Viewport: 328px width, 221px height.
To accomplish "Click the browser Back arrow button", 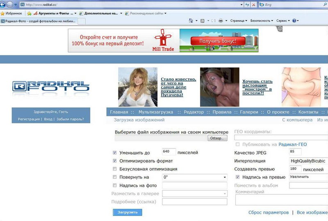I will coord(2,5).
